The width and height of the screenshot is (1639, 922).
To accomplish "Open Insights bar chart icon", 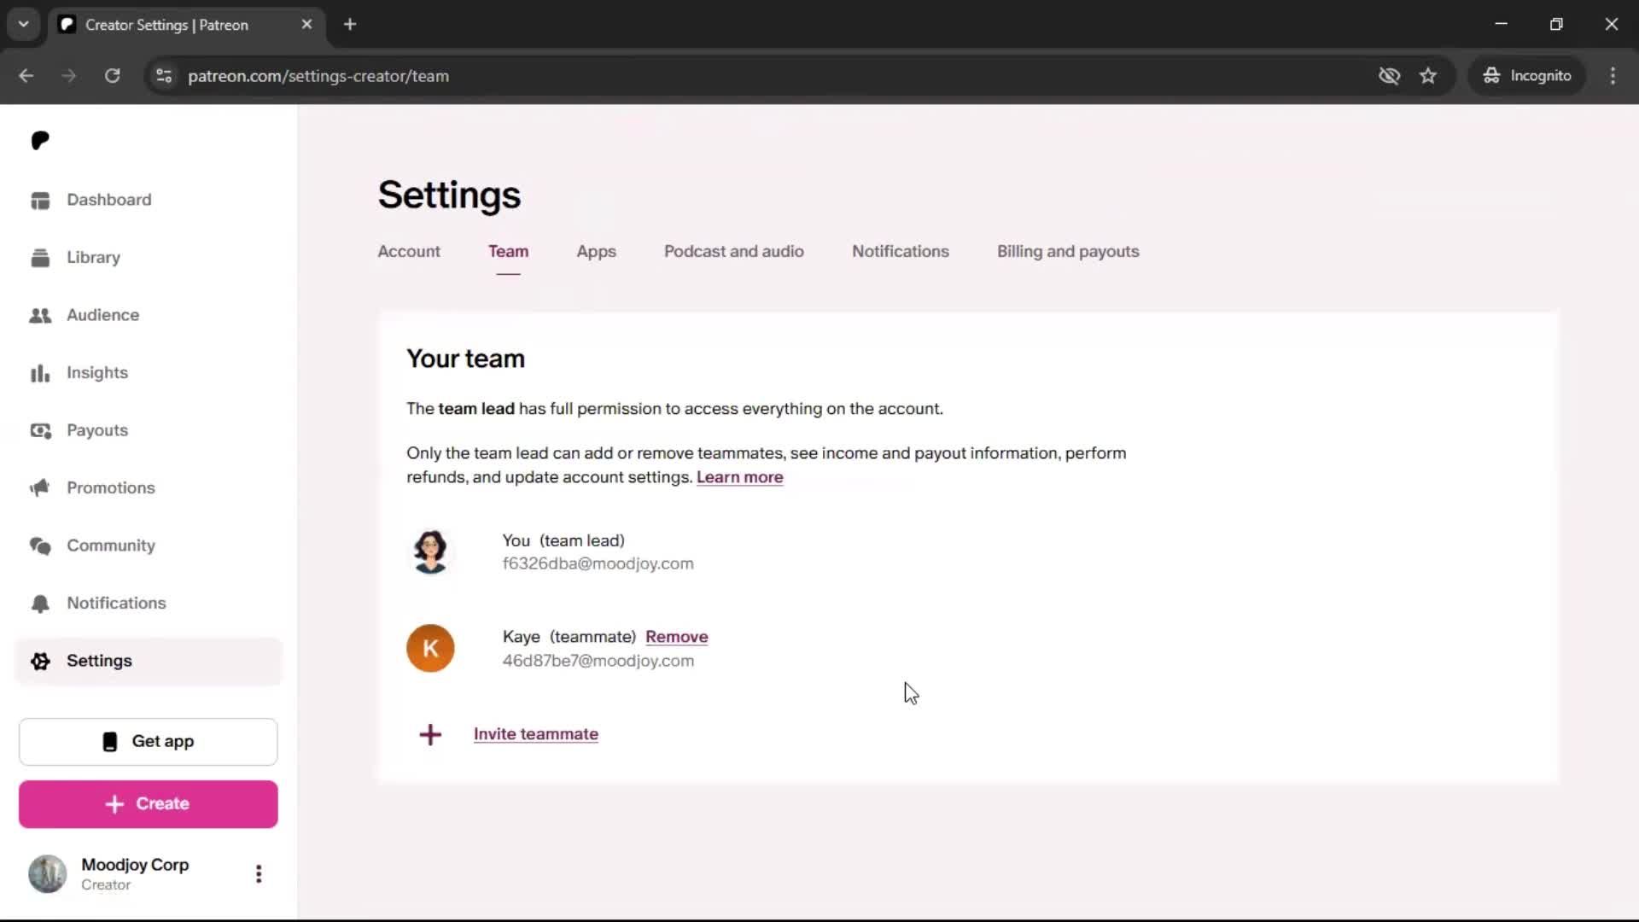I will coord(40,373).
